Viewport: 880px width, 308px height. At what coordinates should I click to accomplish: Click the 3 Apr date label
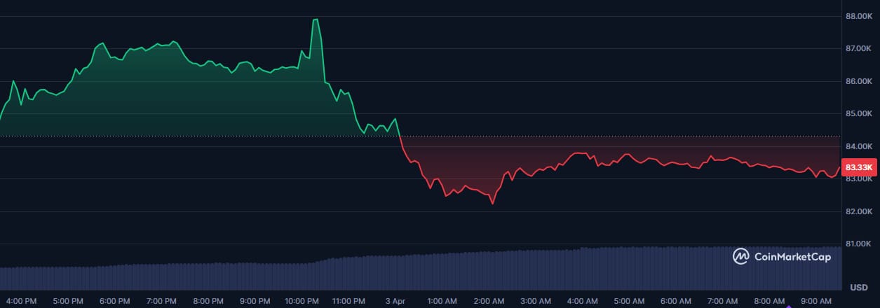395,301
